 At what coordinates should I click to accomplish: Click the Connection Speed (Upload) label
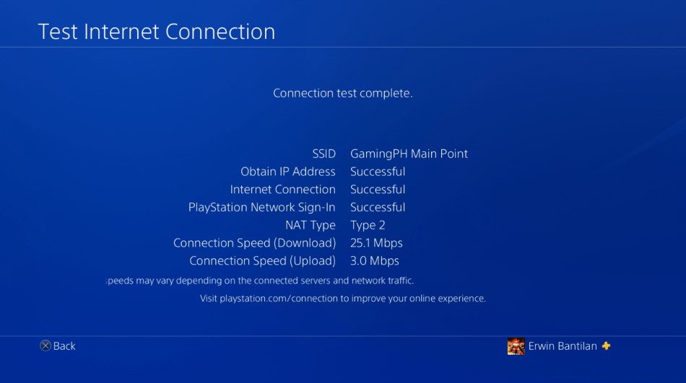[262, 261]
